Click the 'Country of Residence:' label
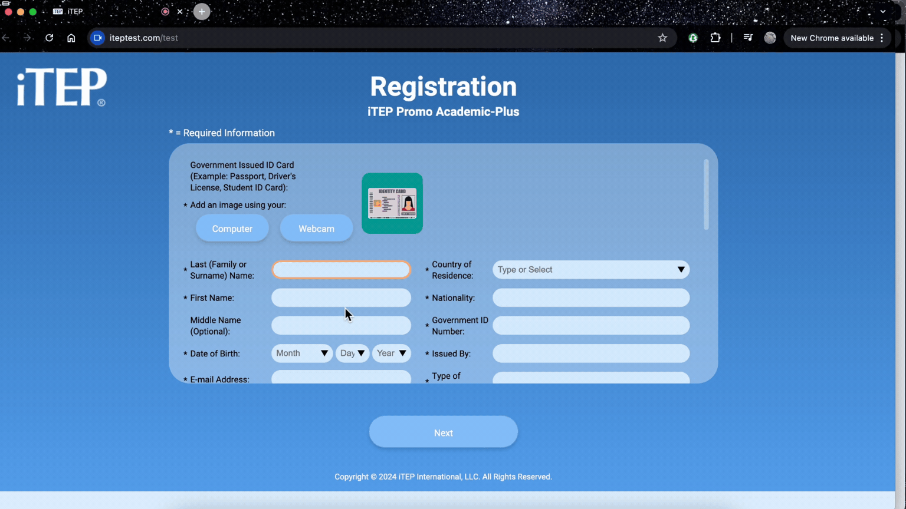 pyautogui.click(x=452, y=270)
